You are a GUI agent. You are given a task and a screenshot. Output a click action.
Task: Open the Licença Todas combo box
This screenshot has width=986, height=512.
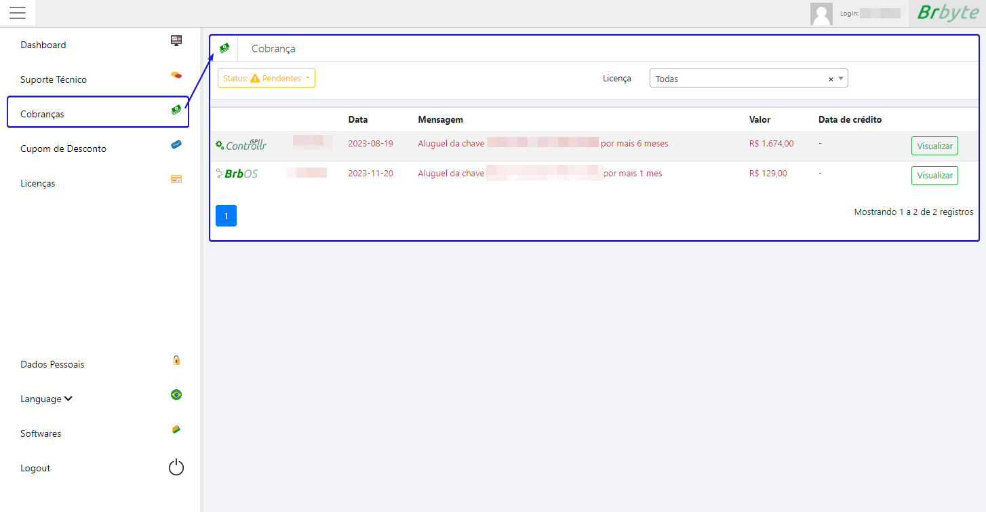[749, 79]
